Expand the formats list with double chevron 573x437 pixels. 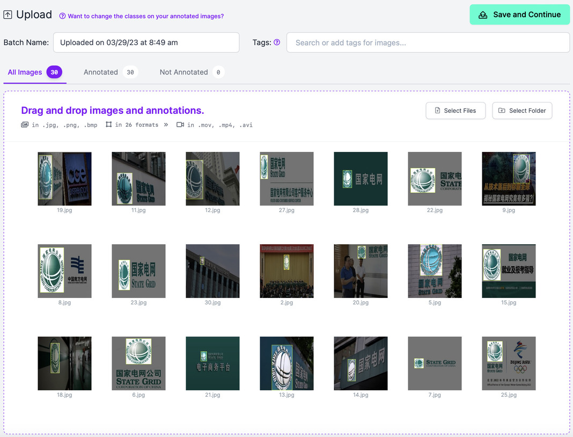tap(166, 125)
